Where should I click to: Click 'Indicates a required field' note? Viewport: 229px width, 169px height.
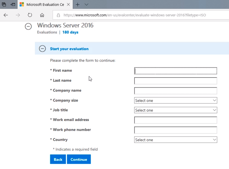75,149
